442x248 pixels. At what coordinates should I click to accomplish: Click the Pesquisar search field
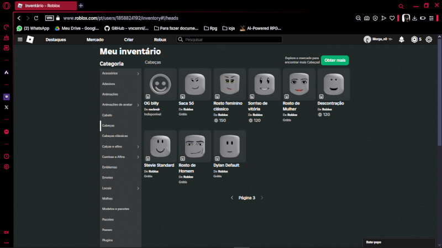coord(229,40)
